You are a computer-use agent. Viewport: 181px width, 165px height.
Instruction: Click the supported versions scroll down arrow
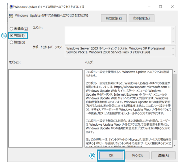(x=173, y=54)
